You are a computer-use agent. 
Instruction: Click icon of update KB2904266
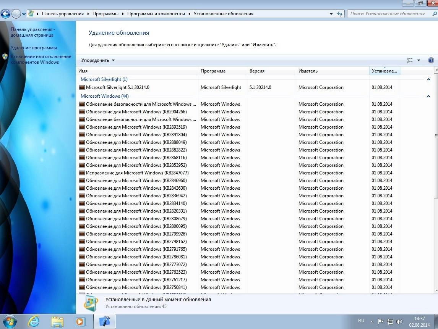pos(82,111)
